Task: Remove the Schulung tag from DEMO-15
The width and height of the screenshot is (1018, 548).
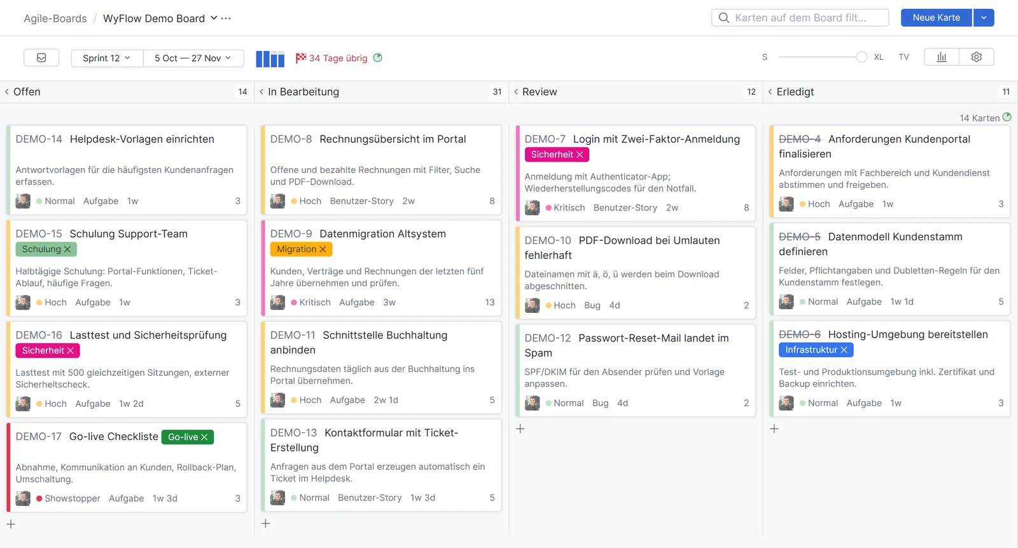Action: pyautogui.click(x=67, y=249)
